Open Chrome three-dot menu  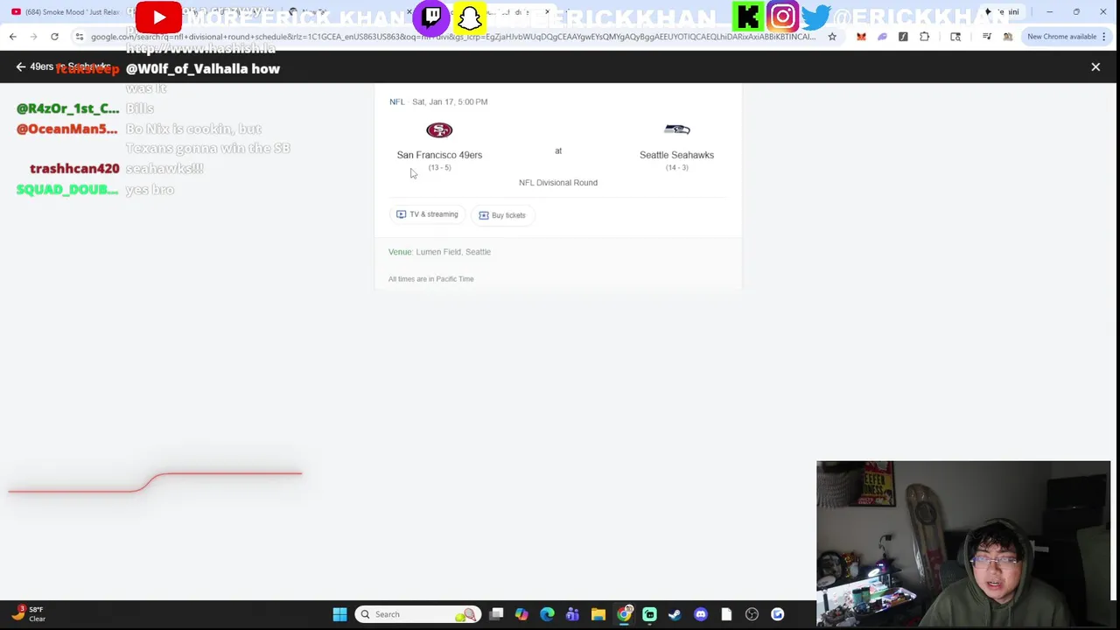(1104, 37)
